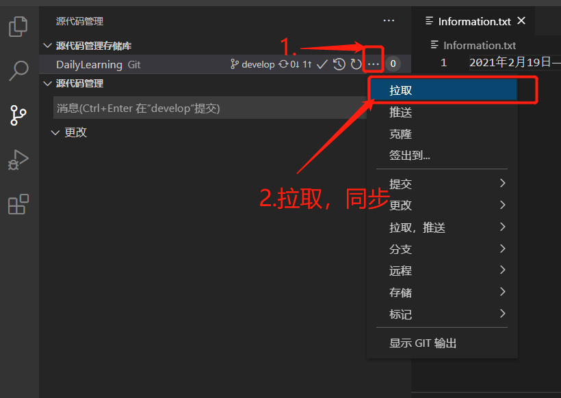Open the history clock icon in repository row
The height and width of the screenshot is (398, 561).
click(339, 64)
